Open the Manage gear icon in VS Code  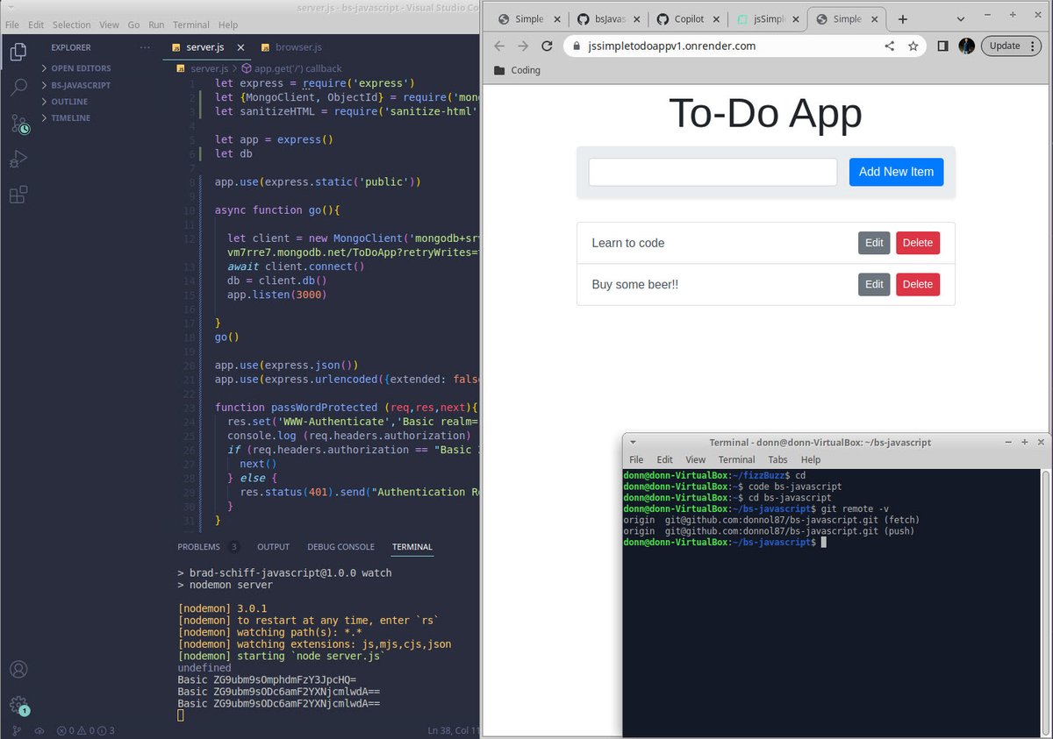[18, 705]
